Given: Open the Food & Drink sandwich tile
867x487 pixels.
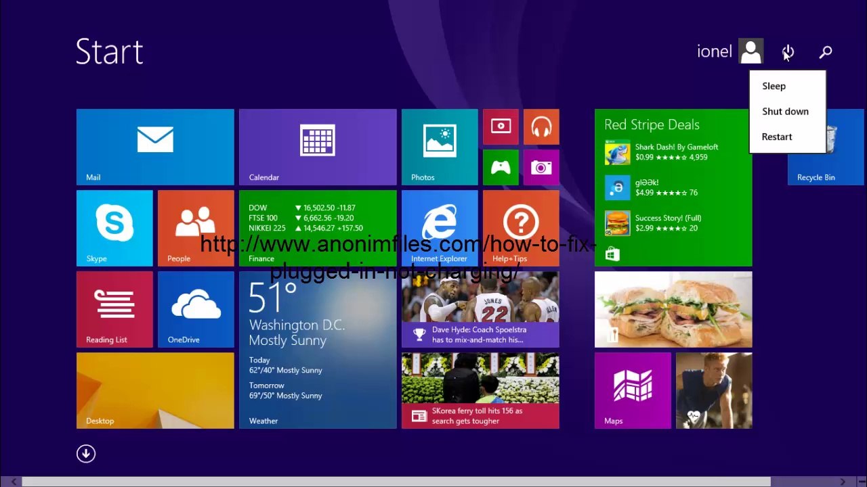Looking at the screenshot, I should pos(673,309).
